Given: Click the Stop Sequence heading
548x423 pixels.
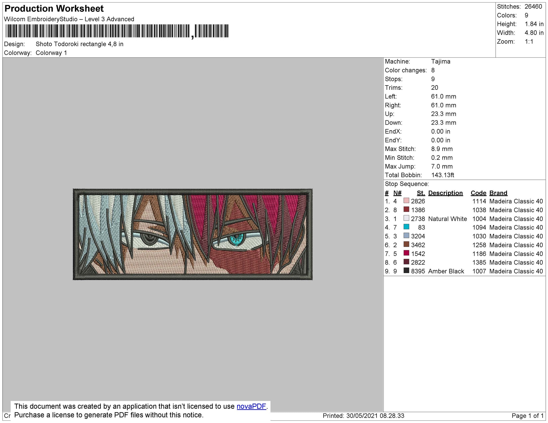Looking at the screenshot, I should click(x=407, y=184).
